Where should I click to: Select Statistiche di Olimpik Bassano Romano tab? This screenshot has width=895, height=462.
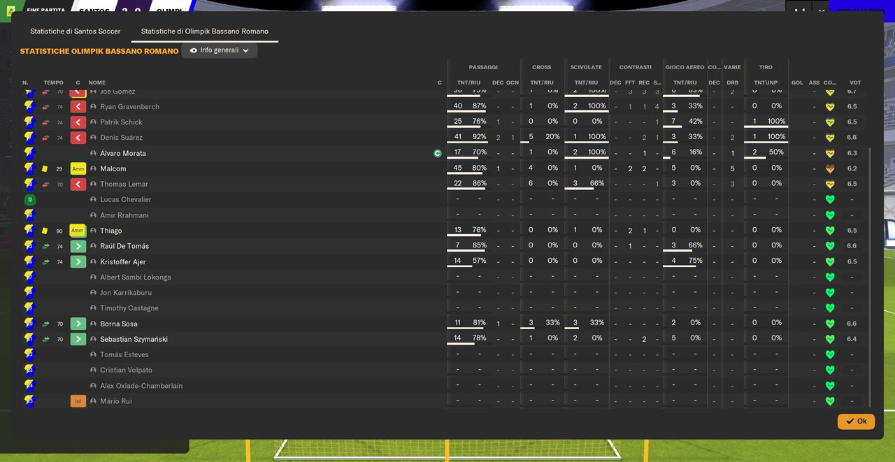[205, 31]
